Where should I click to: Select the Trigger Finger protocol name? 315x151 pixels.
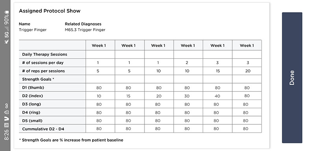[x=33, y=30]
